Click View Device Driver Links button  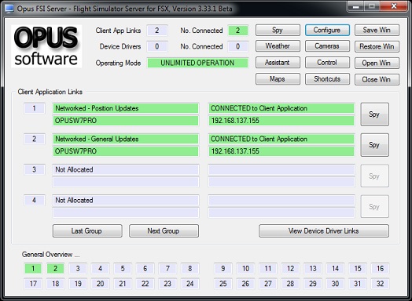324,230
